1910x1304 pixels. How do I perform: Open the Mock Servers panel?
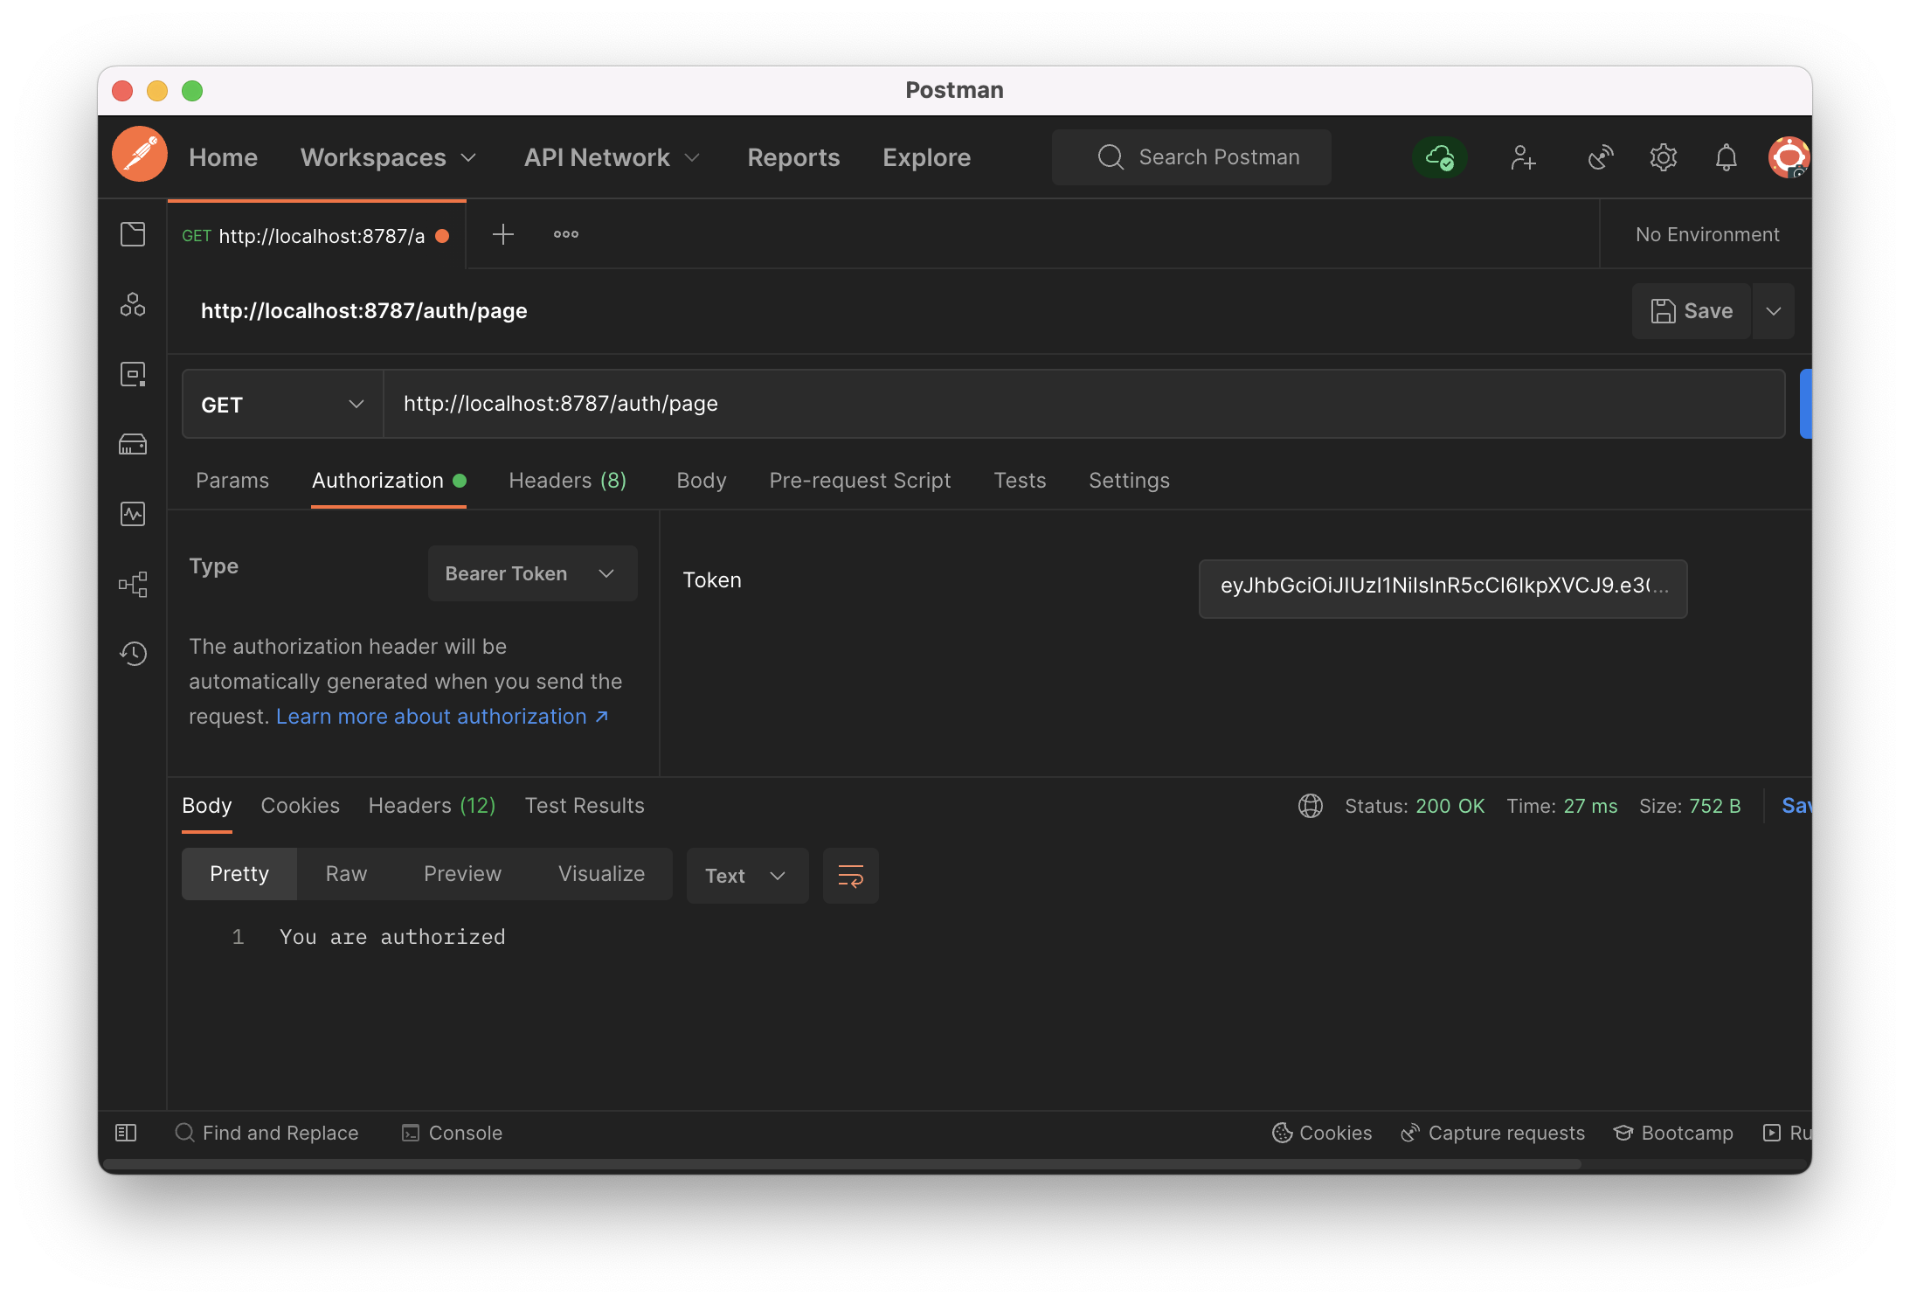133,444
